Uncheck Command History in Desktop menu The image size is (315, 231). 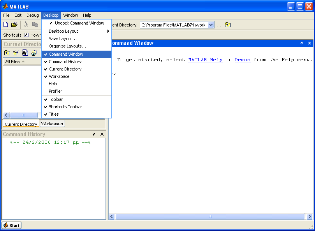(77, 62)
